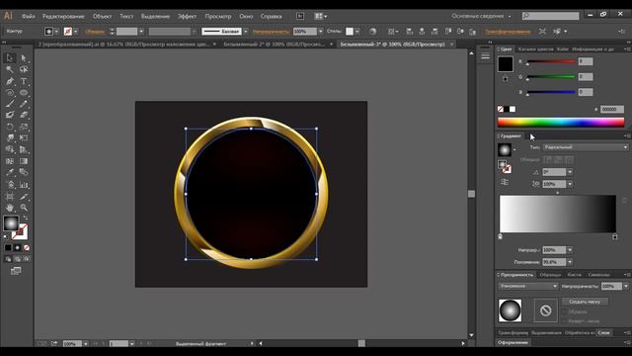This screenshot has height=356, width=632.
Task: Select the left white gradient stop
Action: coord(501,237)
